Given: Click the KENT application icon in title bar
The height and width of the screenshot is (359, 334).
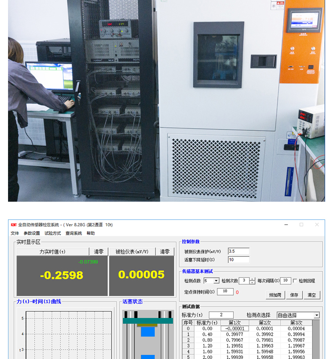Looking at the screenshot, I should point(13,225).
